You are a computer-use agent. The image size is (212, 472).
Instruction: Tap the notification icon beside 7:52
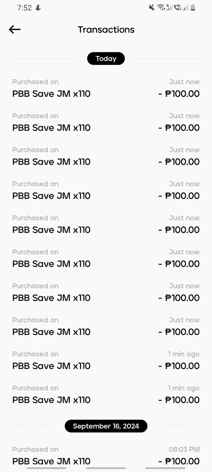coord(38,8)
